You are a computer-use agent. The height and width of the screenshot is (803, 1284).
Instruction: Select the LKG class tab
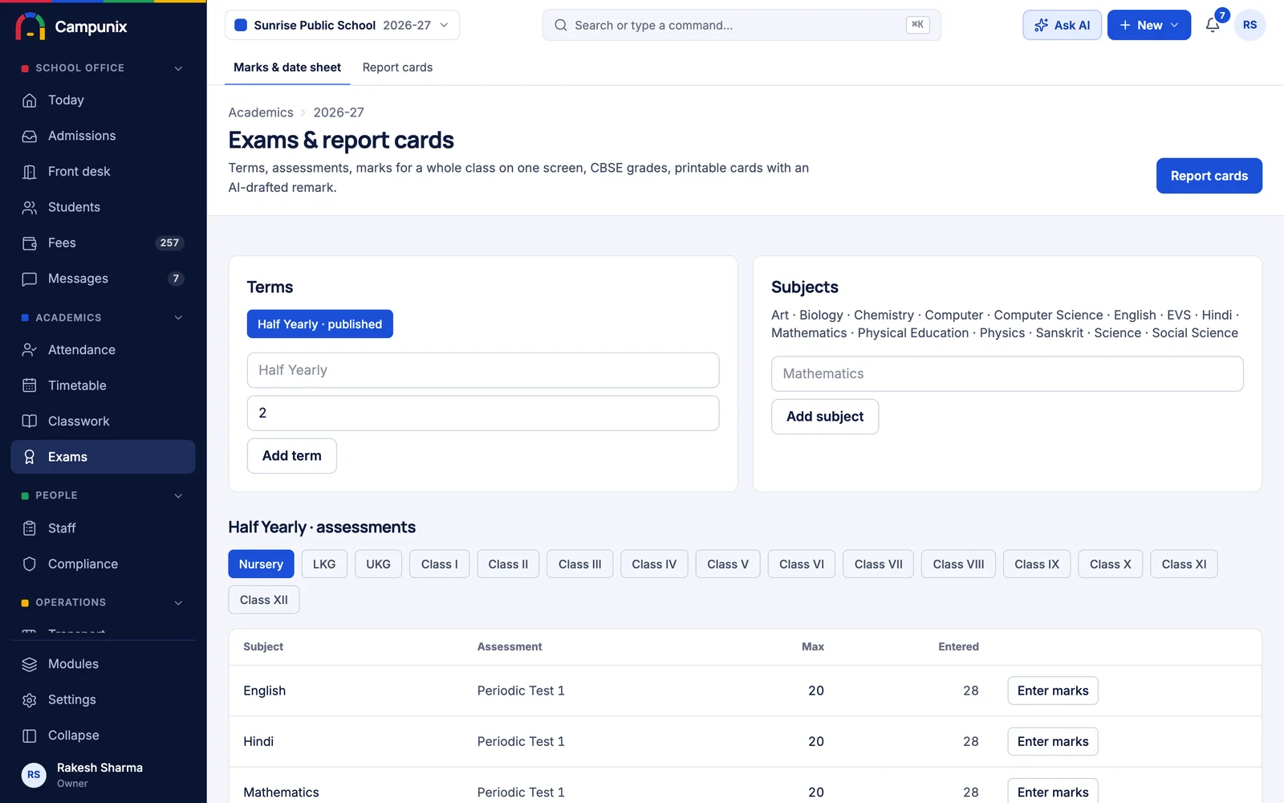[324, 565]
